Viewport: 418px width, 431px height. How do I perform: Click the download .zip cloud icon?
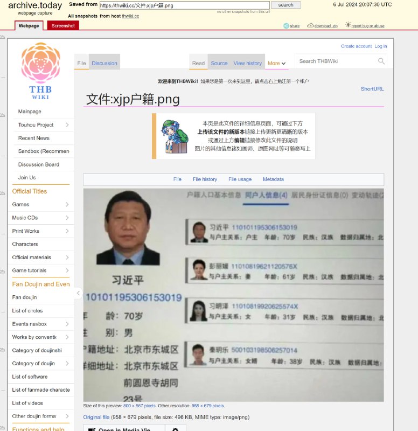pos(310,25)
